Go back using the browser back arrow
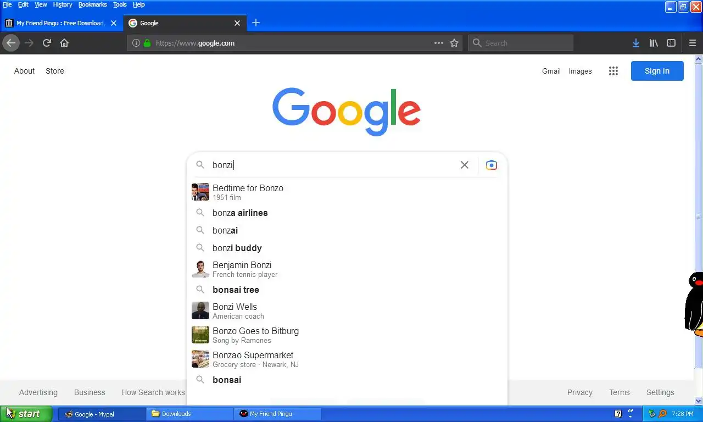The height and width of the screenshot is (422, 703). [11, 43]
